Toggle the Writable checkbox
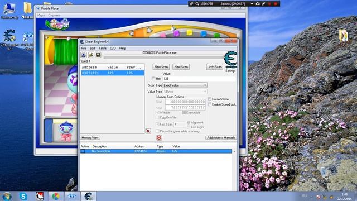Viewport: 357px width, 201px height. (157, 113)
